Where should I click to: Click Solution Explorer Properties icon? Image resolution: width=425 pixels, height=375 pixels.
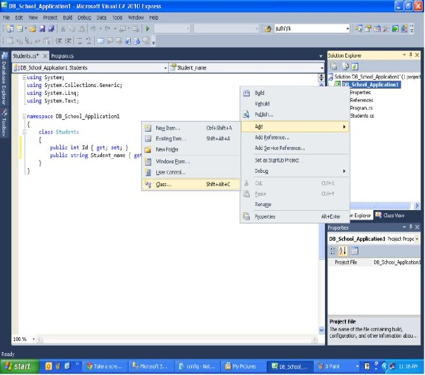pos(333,67)
